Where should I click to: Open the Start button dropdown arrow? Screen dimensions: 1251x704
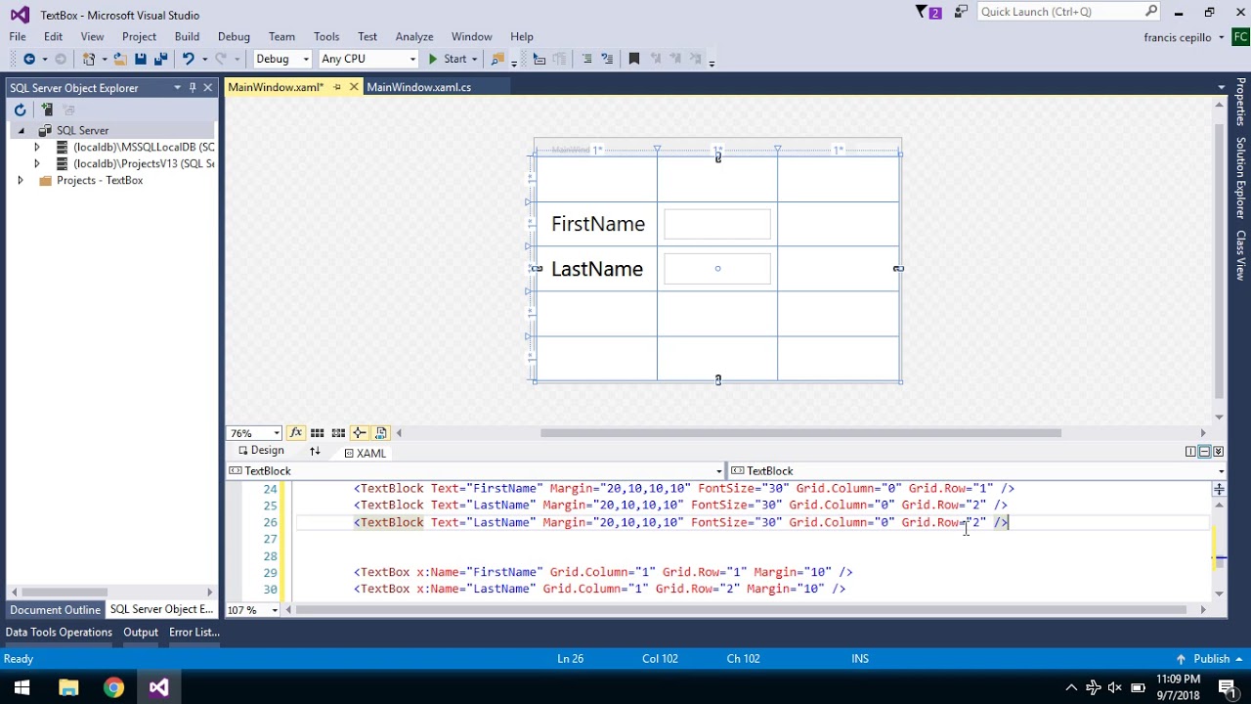tap(476, 59)
